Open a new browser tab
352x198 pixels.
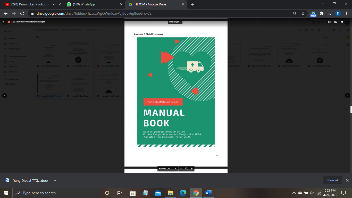coord(192,4)
